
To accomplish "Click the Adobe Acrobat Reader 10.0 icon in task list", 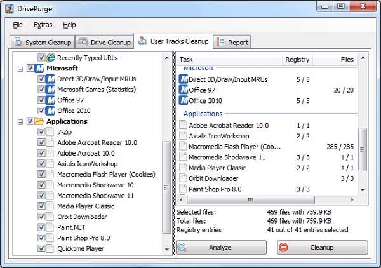I will click(183, 125).
